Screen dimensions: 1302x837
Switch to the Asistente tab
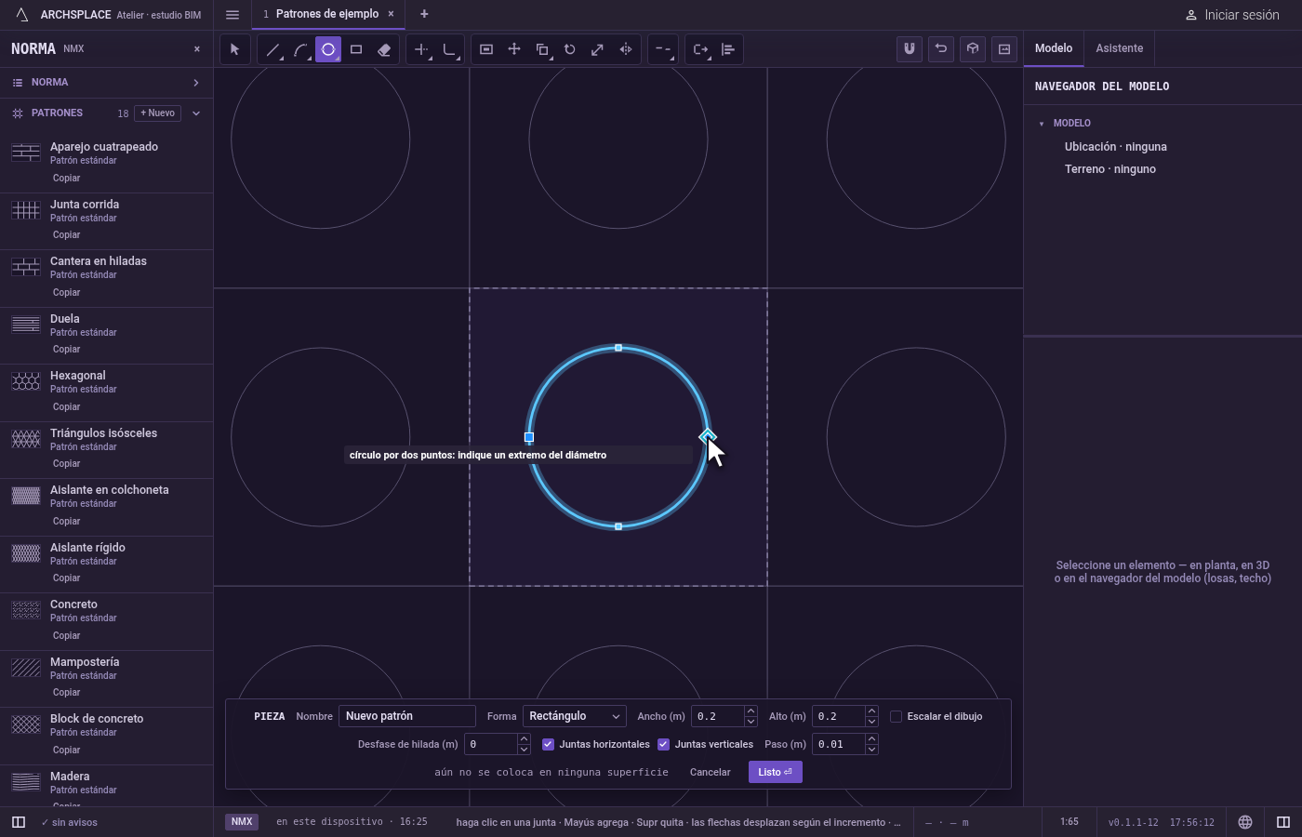tap(1119, 48)
